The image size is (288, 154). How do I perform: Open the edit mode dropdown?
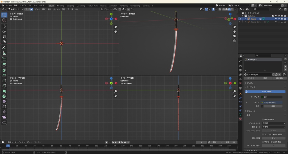click(15, 9)
